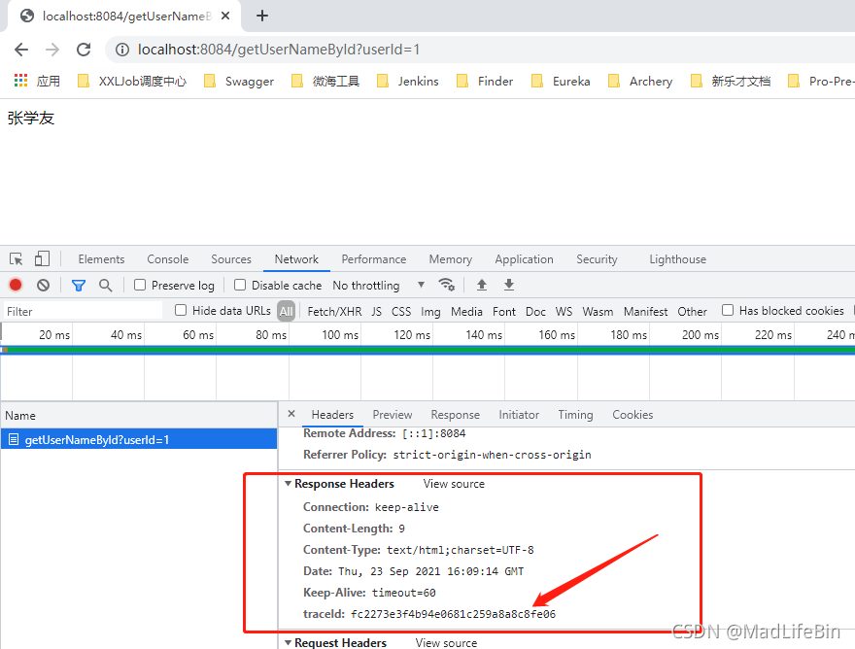Check the Disable cache option
Screen dimensions: 855x649
(x=240, y=285)
